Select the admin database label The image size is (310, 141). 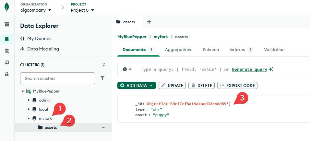click(45, 100)
